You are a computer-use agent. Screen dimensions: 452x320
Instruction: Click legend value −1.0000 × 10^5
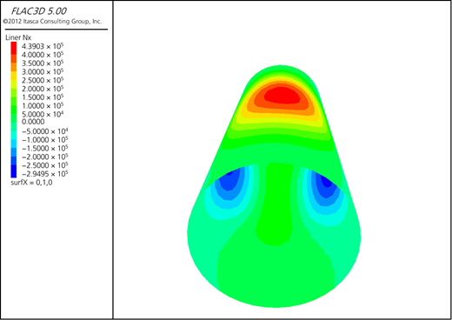(45, 140)
